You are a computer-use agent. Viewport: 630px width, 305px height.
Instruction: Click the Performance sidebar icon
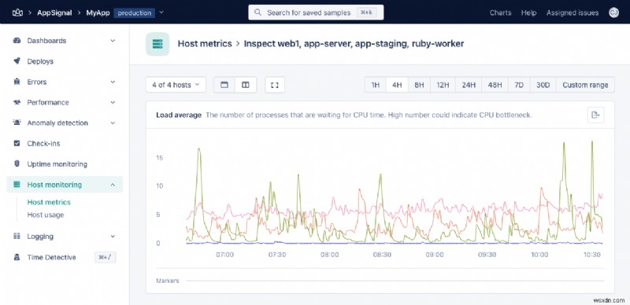click(17, 102)
